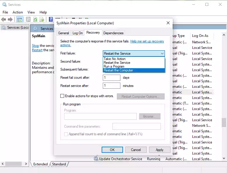This screenshot has height=173, width=227.
Task: Click the Properties toolbar icon
Action: coord(28,19)
